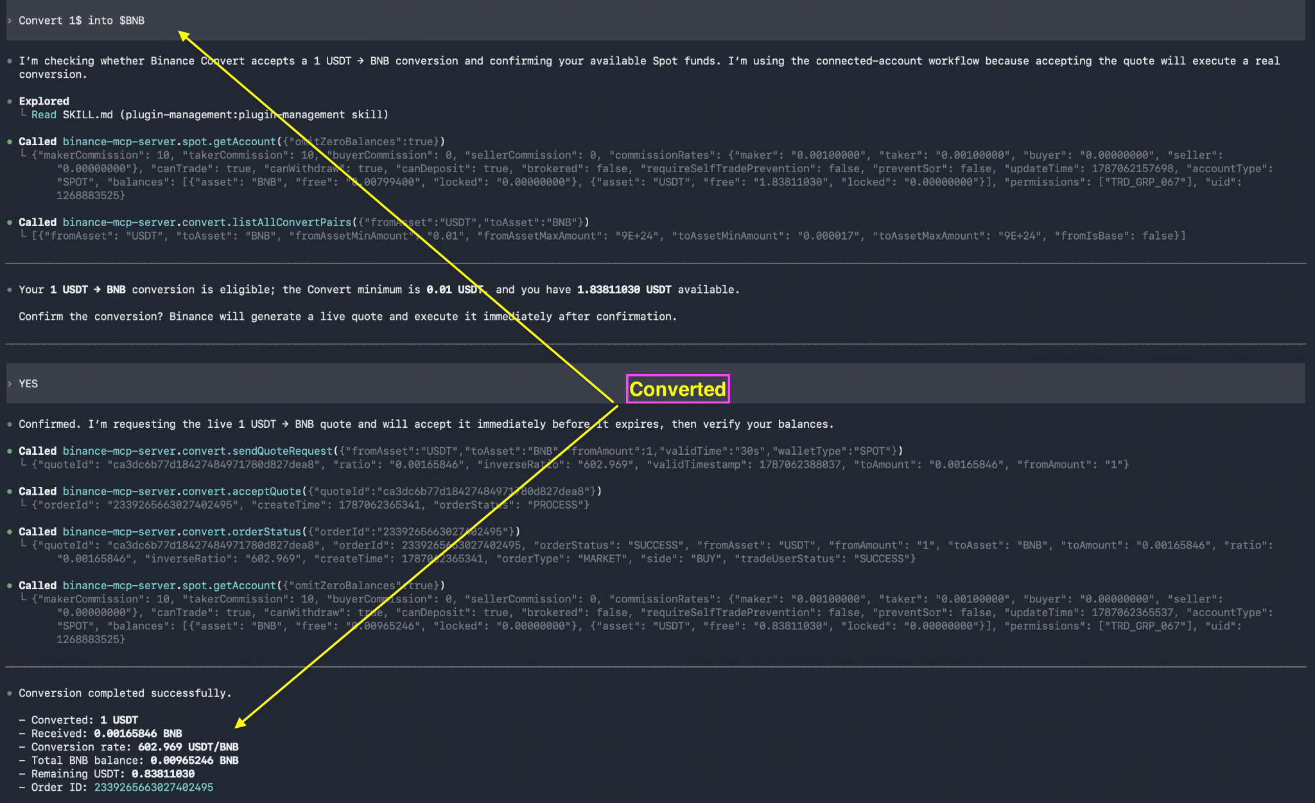Click the '1.83811030 USDT' available balance text
1315x803 pixels.
(624, 290)
